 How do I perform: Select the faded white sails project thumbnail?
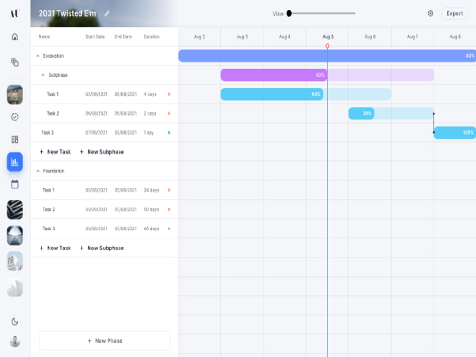coord(15,287)
